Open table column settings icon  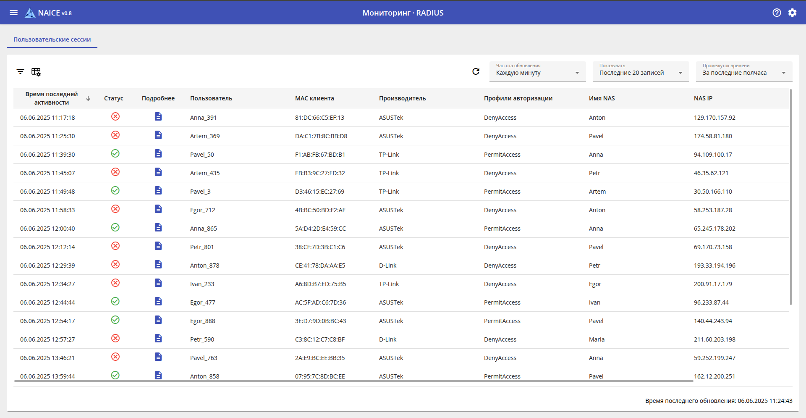(36, 72)
